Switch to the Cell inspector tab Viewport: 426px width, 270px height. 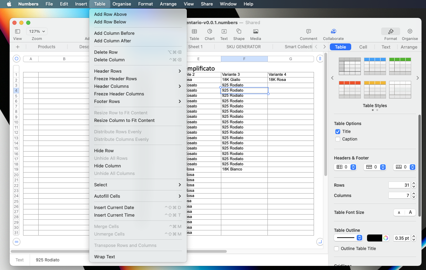[x=363, y=47]
